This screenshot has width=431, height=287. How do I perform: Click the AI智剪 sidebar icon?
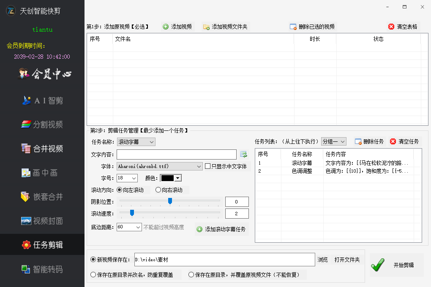click(26, 100)
